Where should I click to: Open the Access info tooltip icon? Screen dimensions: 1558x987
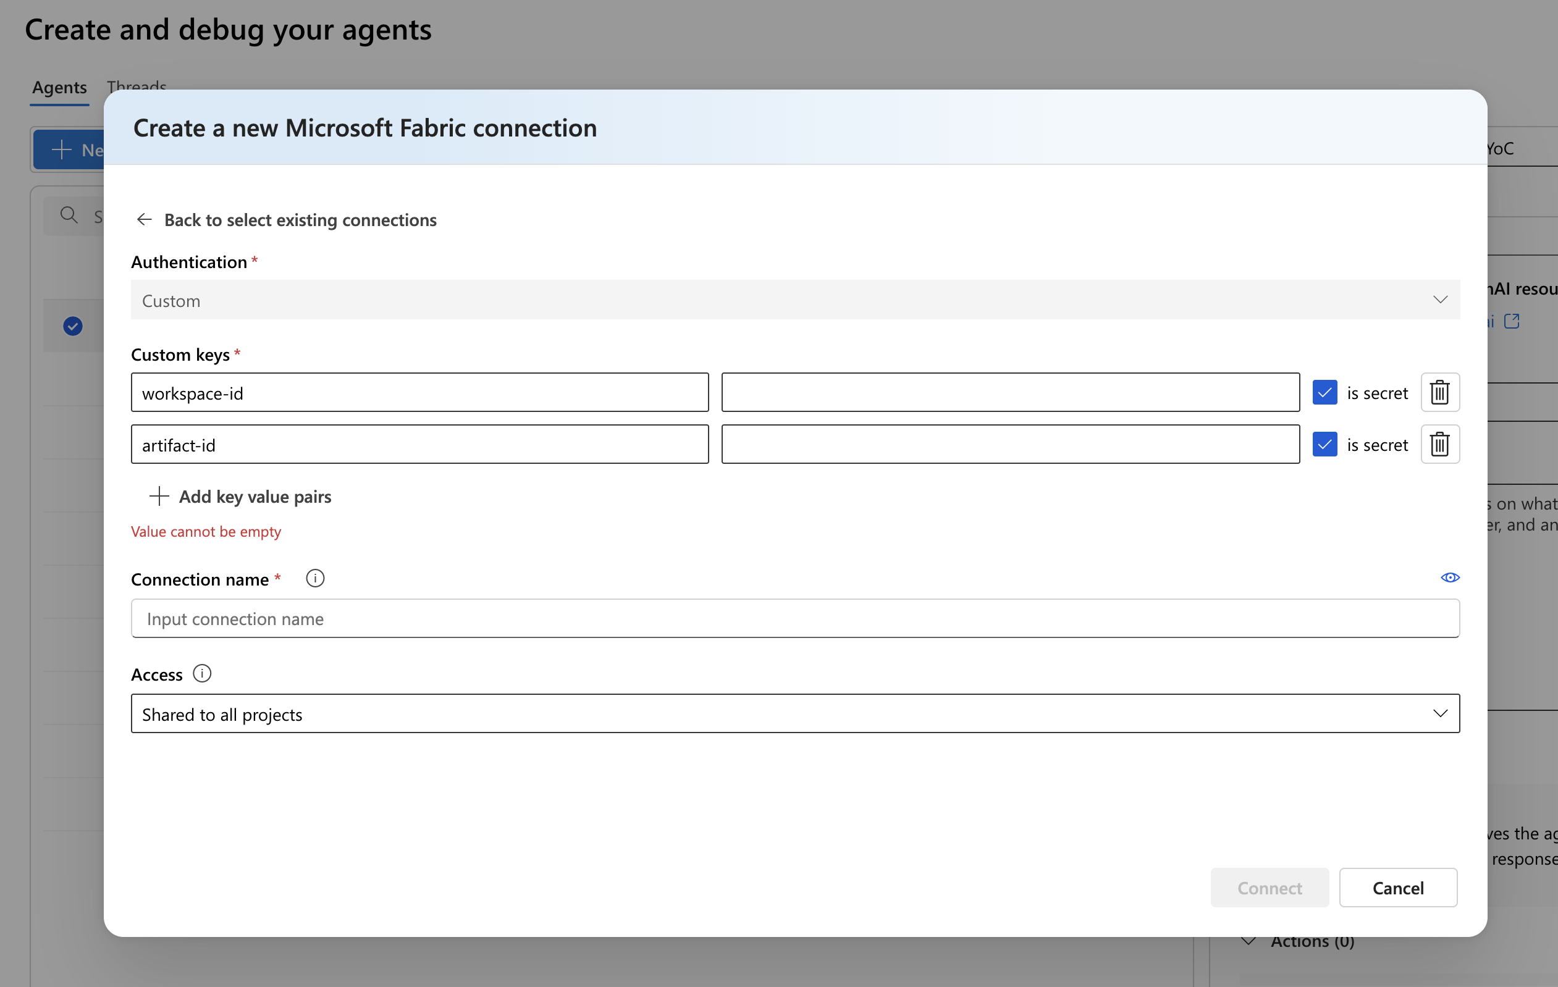coord(202,674)
